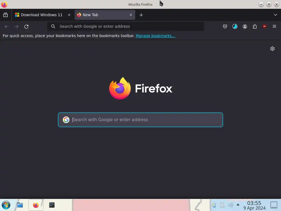Expand the list all tabs chevron

(276, 15)
